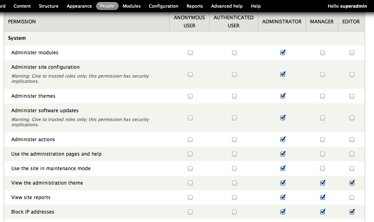
Task: Enable Administer modules for Authenticated user
Action: coord(234,53)
